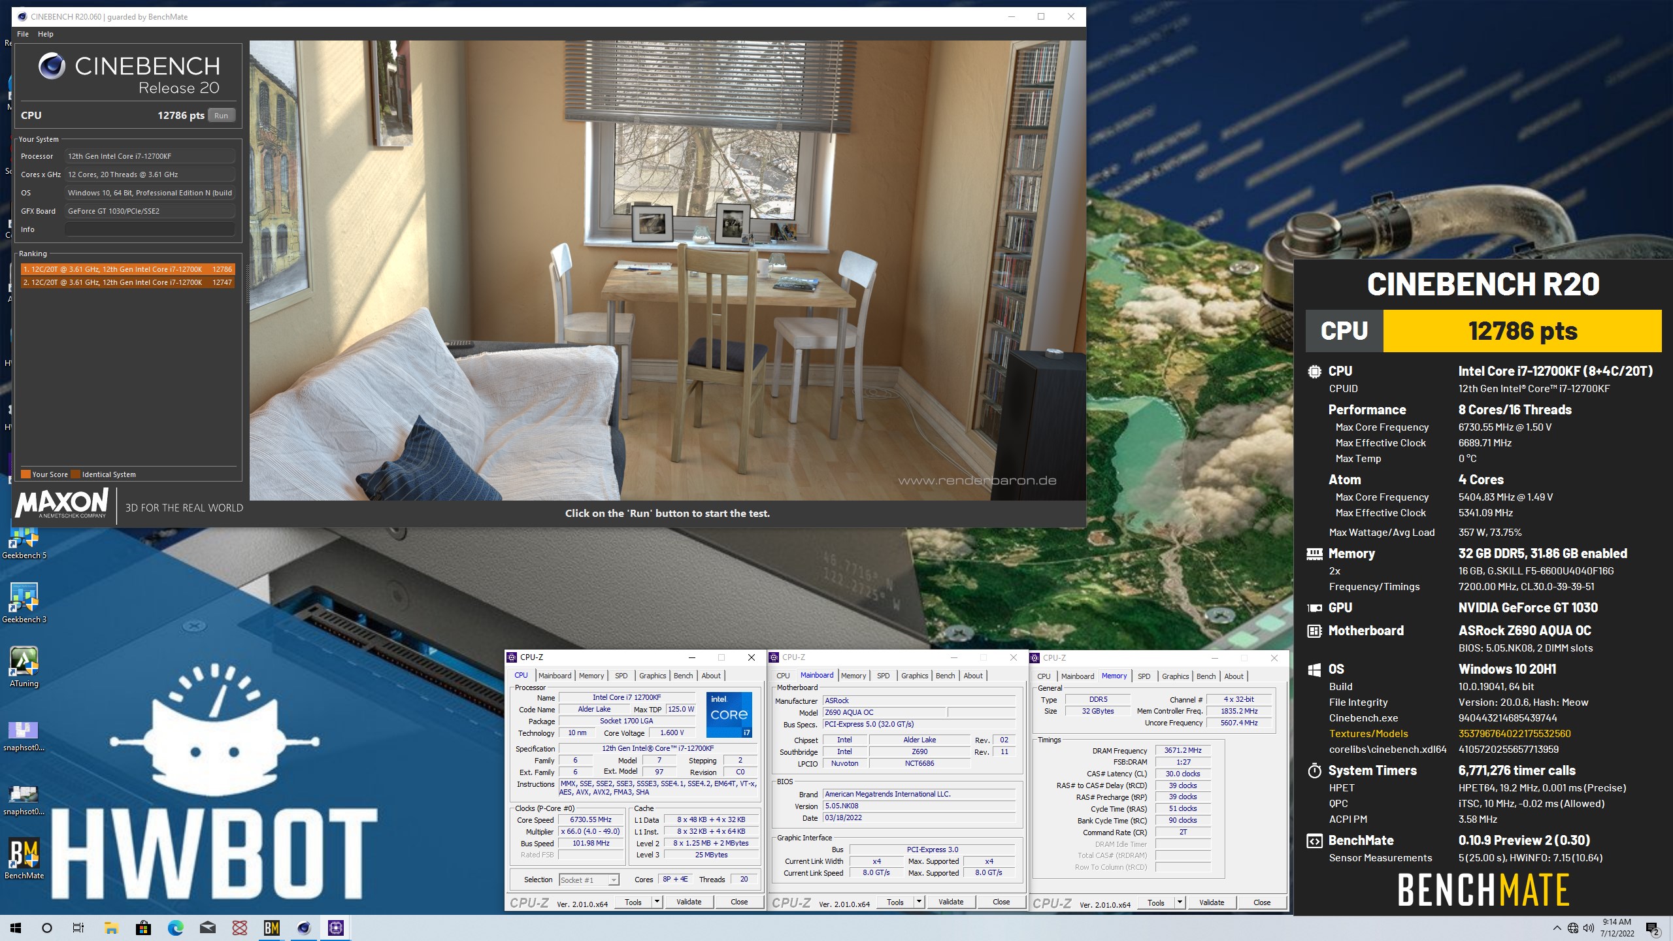This screenshot has width=1673, height=941.
Task: Click the BIOS Version value '5.05.NK08'
Action: (918, 806)
